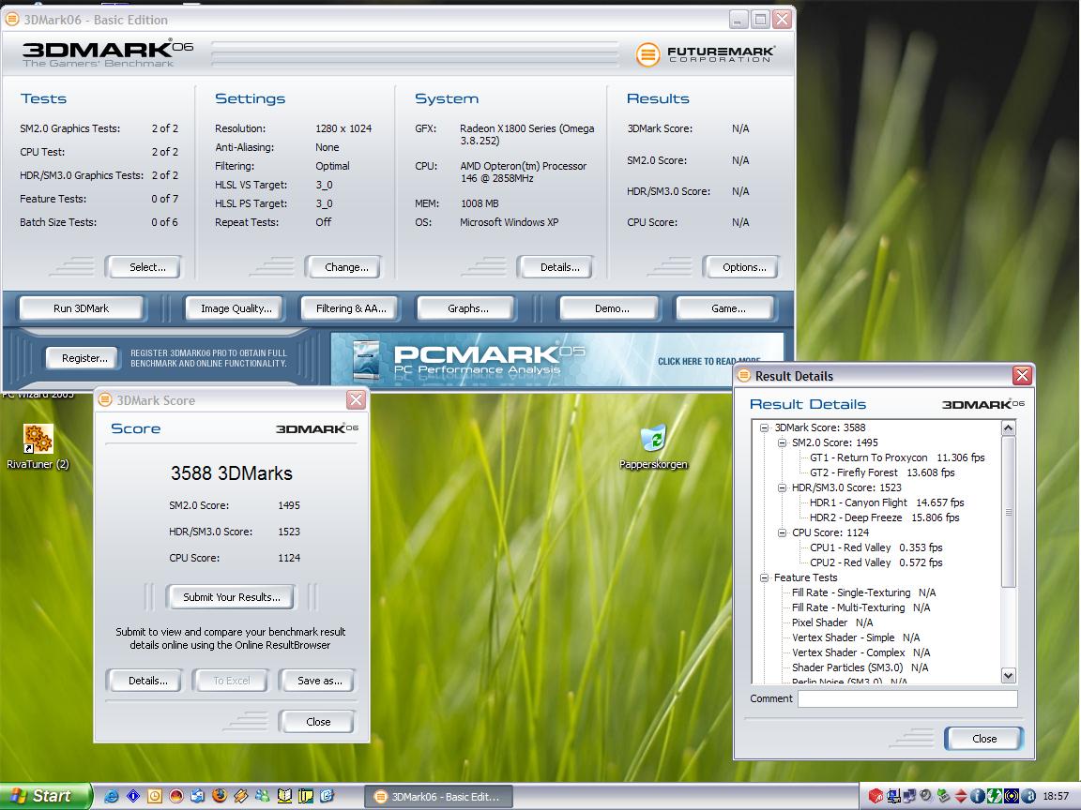The height and width of the screenshot is (810, 1081).
Task: Collapse the SM2.0 Score: 1495 node
Action: [782, 442]
